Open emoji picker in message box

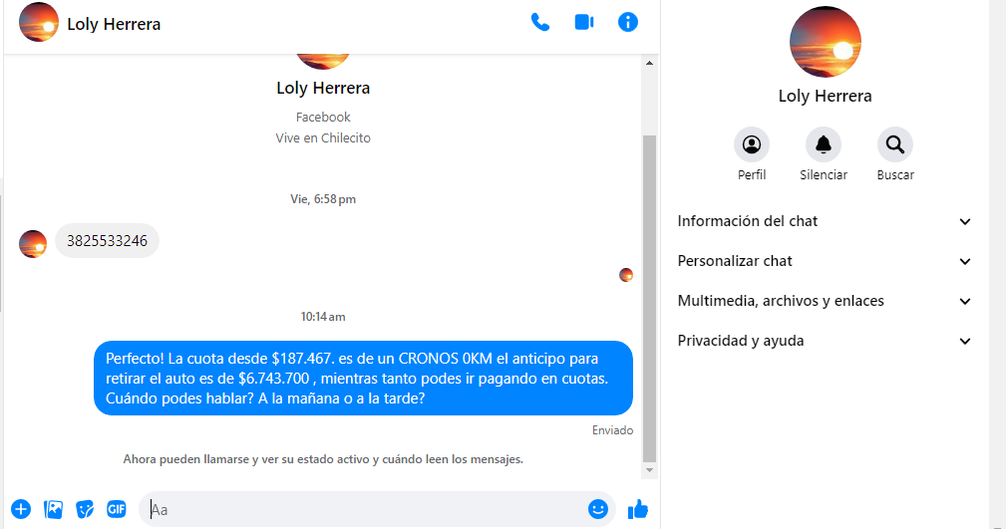click(598, 509)
